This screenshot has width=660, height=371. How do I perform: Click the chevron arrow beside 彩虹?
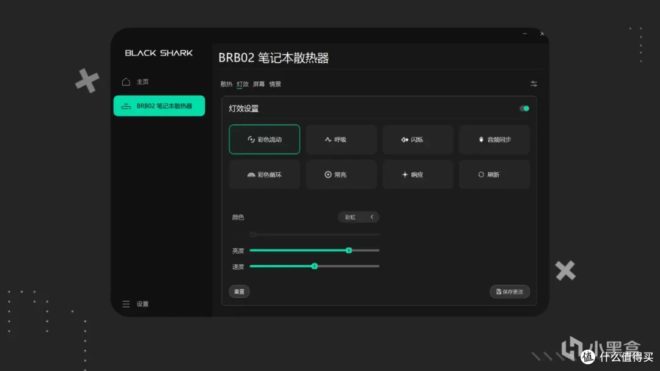[372, 217]
